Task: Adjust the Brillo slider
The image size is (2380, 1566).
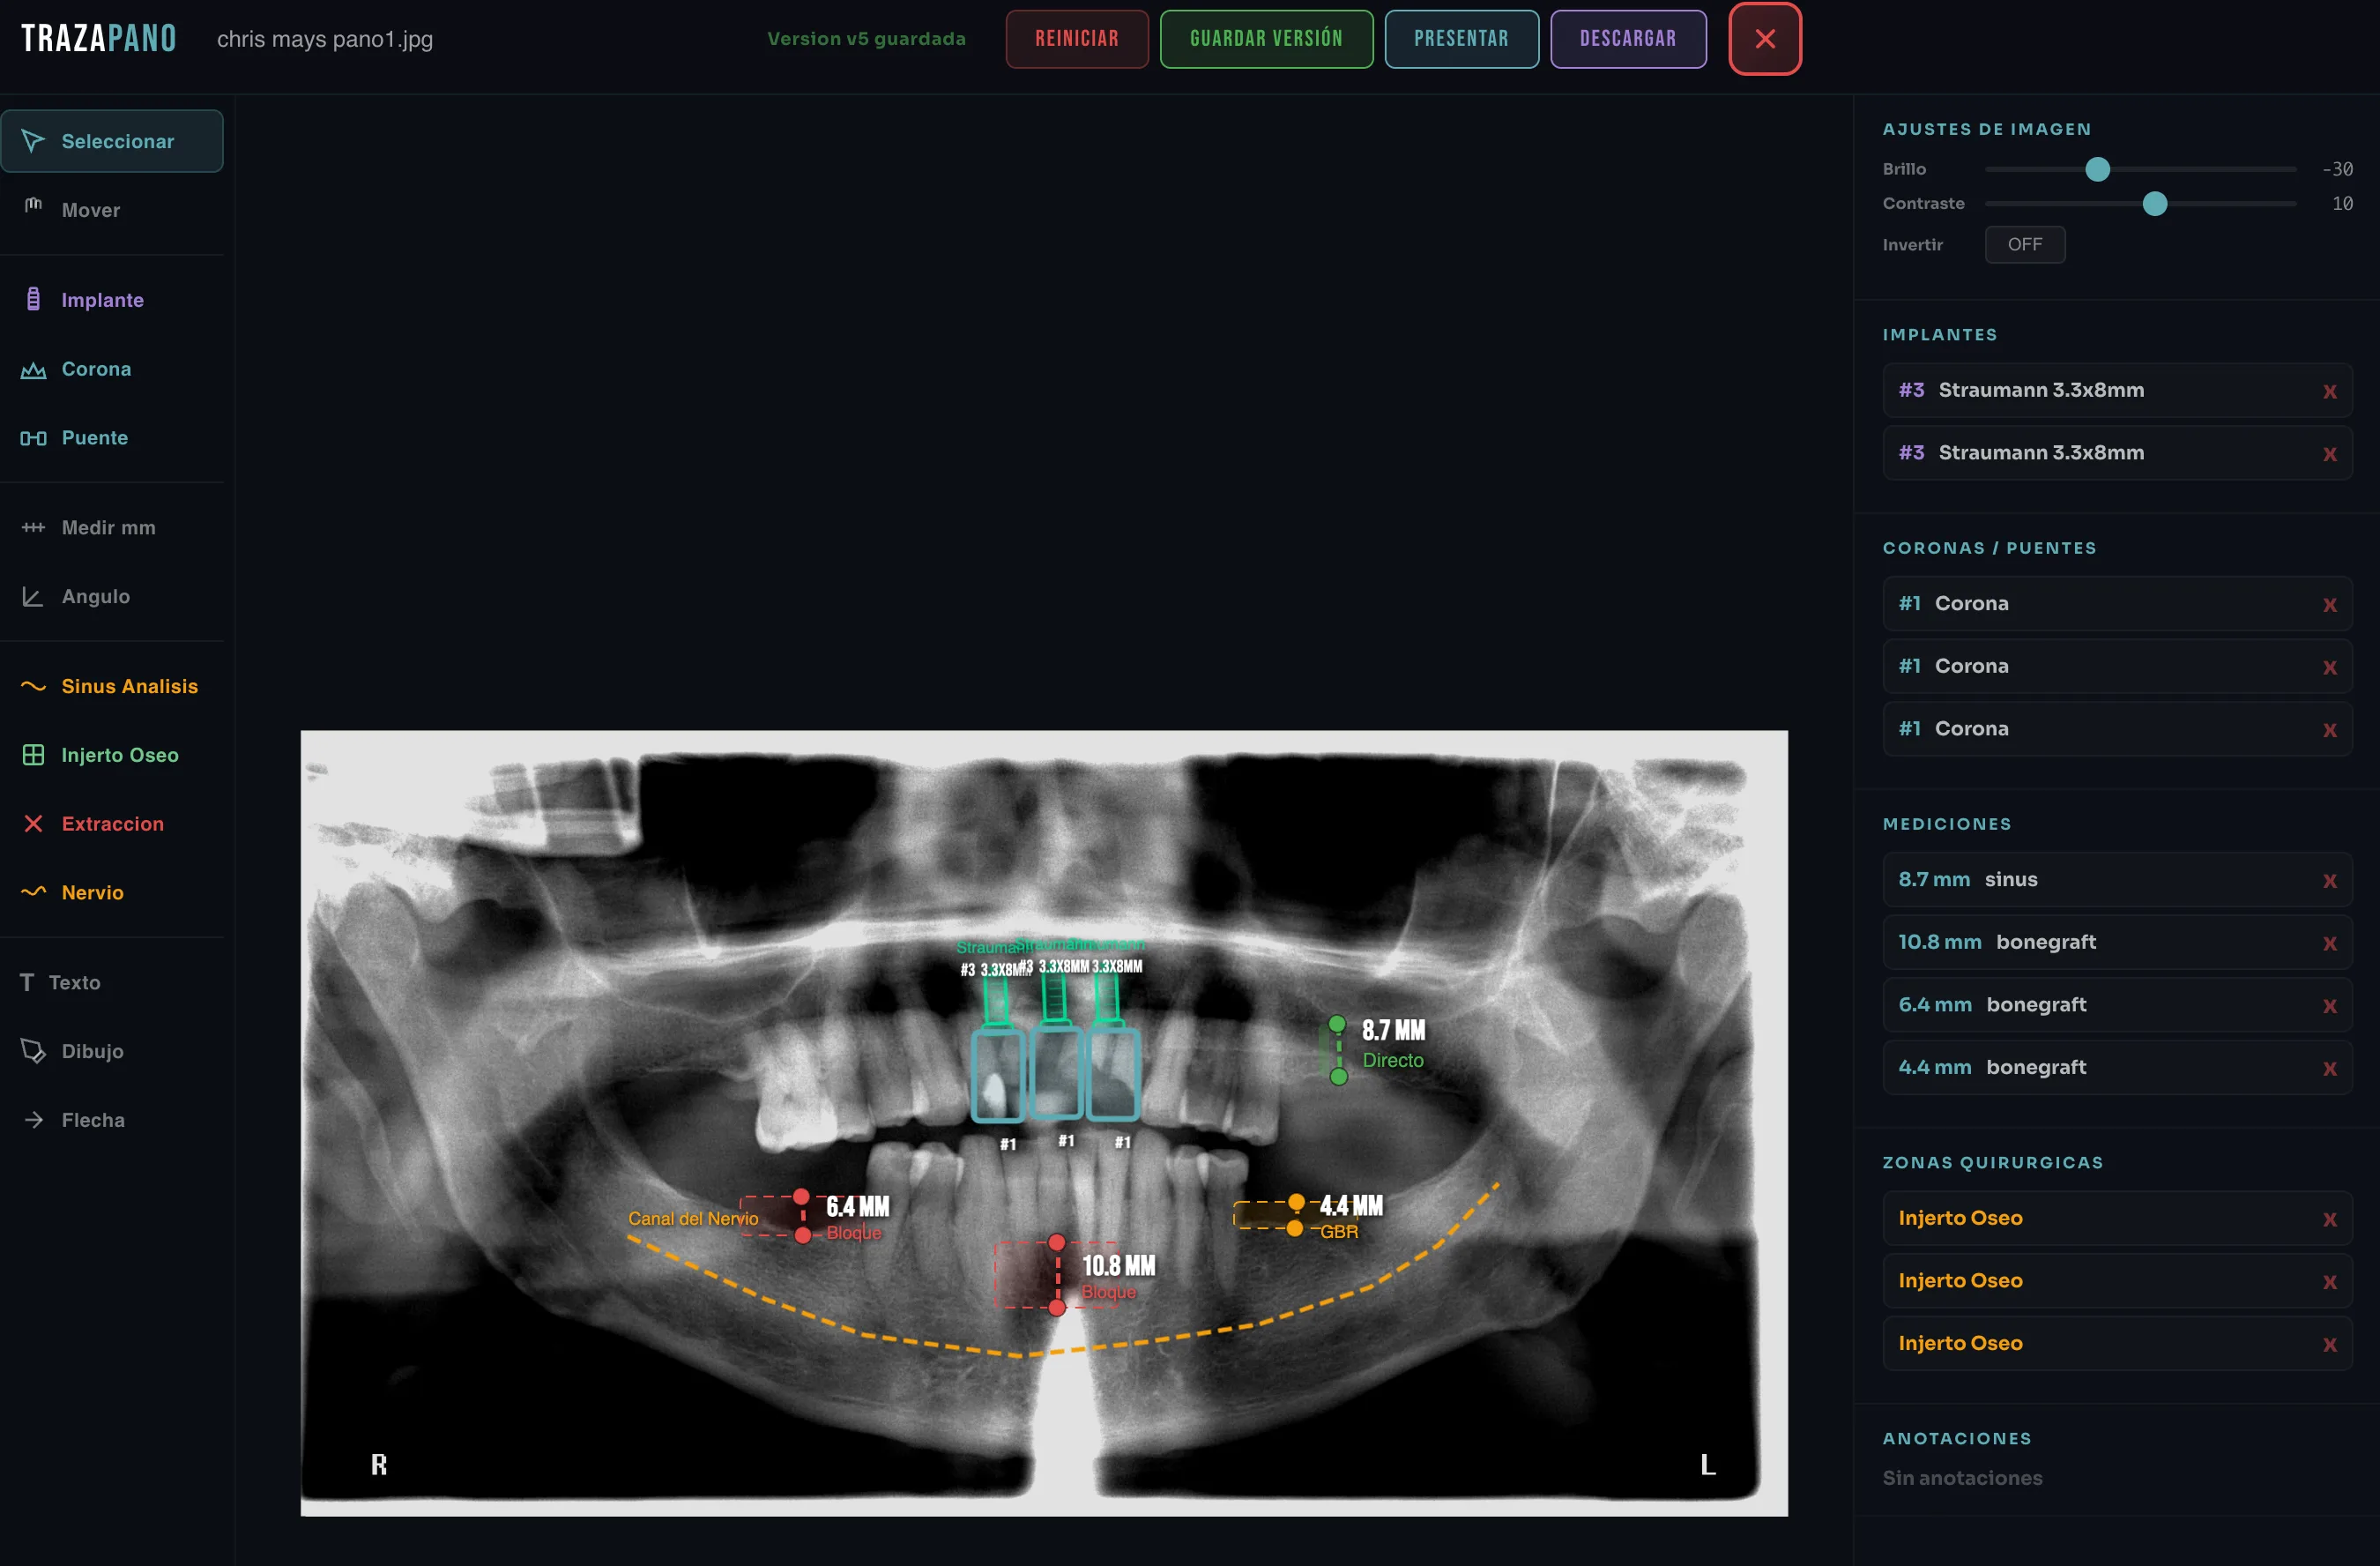Action: [2097, 169]
